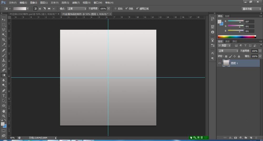The height and width of the screenshot is (141, 263).
Task: Open the options bar opacity dropdown arrow
Action: point(109,9)
